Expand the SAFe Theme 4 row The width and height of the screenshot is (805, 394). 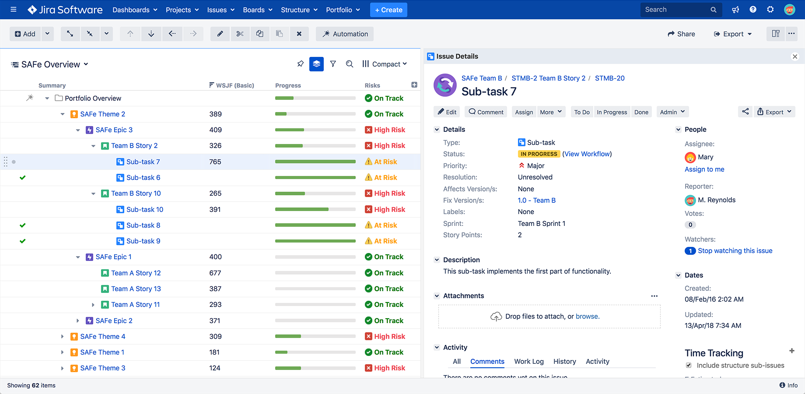(x=62, y=336)
